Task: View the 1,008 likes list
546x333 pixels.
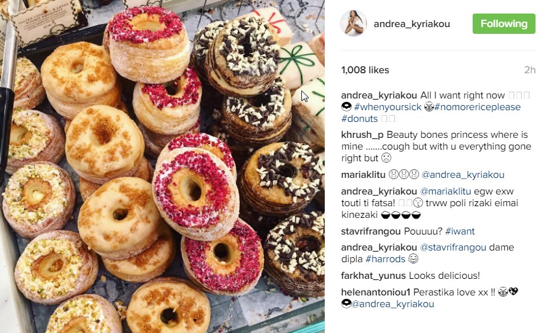Action: (x=365, y=70)
